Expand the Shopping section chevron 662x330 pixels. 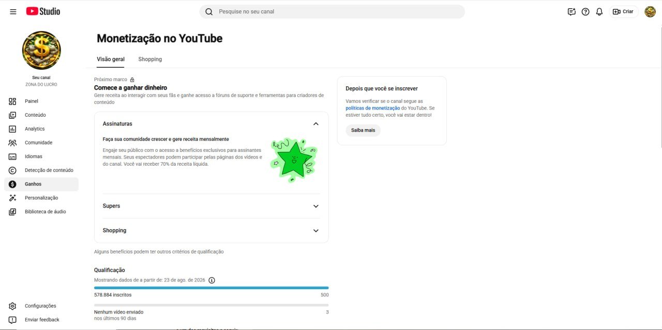click(x=316, y=231)
